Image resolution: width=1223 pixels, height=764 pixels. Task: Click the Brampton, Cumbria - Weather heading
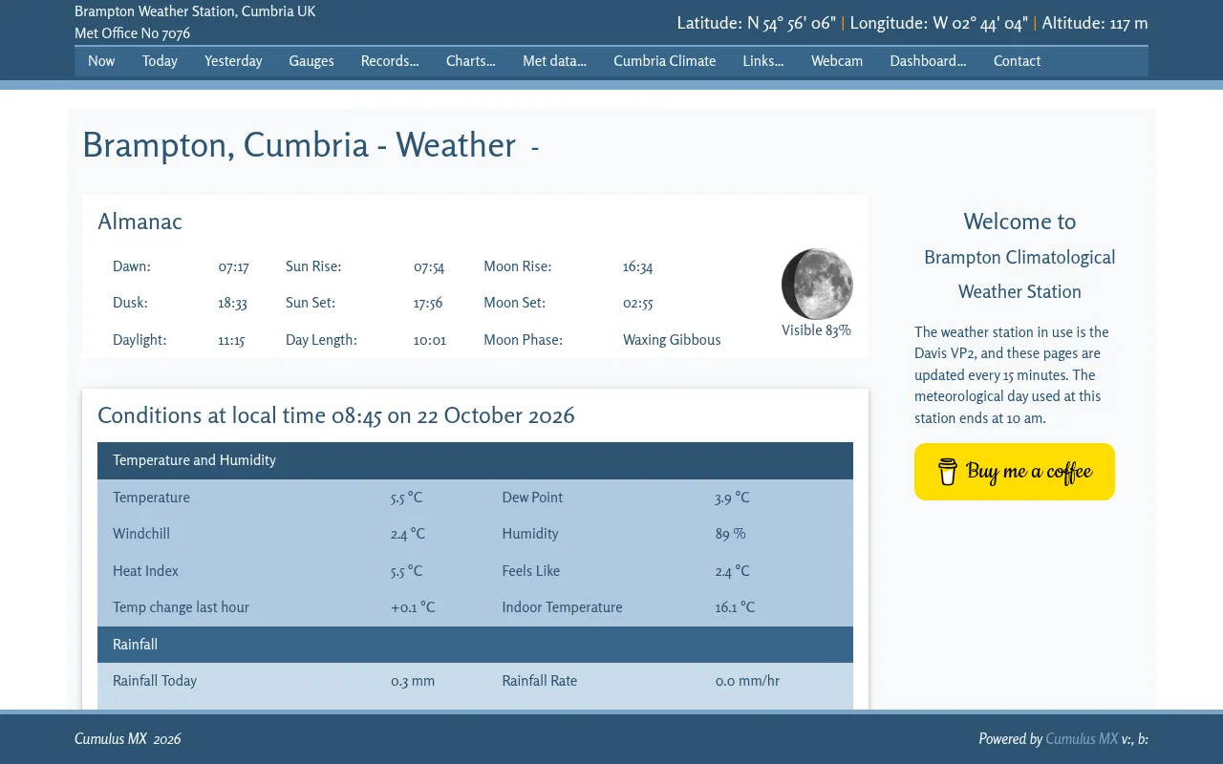coord(299,145)
